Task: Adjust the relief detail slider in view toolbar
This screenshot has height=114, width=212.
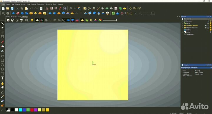Action: coord(110,20)
